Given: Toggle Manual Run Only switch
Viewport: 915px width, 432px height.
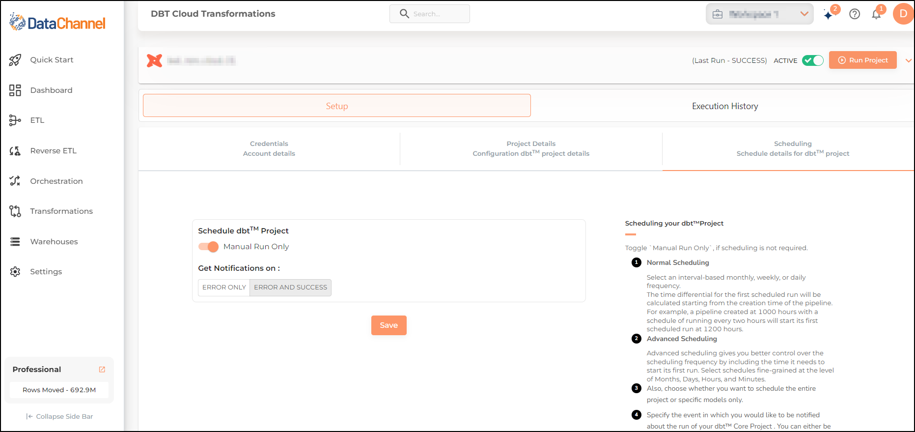Looking at the screenshot, I should coord(208,247).
